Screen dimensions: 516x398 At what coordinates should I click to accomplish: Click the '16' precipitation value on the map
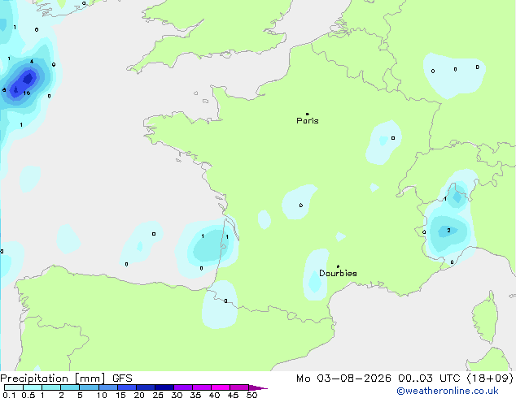(27, 93)
